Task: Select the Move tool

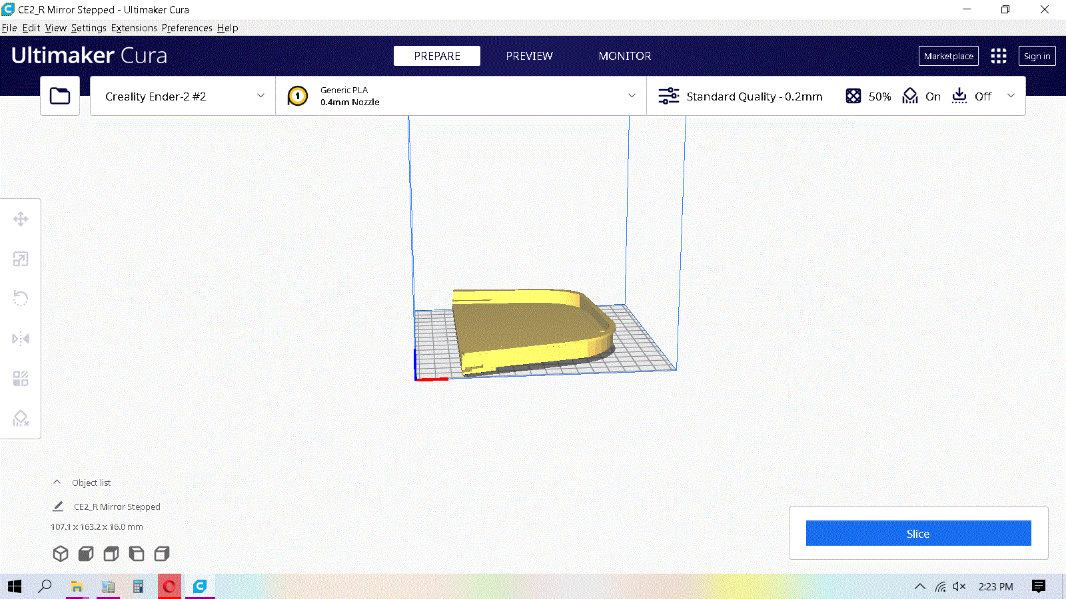Action: tap(21, 218)
